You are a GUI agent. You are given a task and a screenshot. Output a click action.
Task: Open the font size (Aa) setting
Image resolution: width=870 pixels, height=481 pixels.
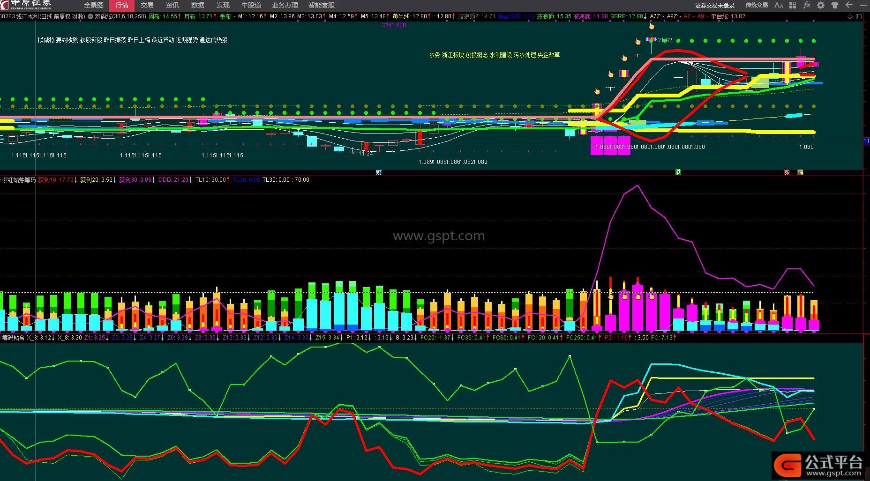[x=779, y=5]
